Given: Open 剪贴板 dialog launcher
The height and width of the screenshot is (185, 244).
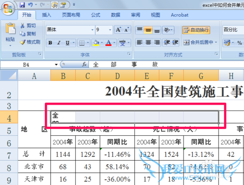Looking at the screenshot, I should [40, 54].
